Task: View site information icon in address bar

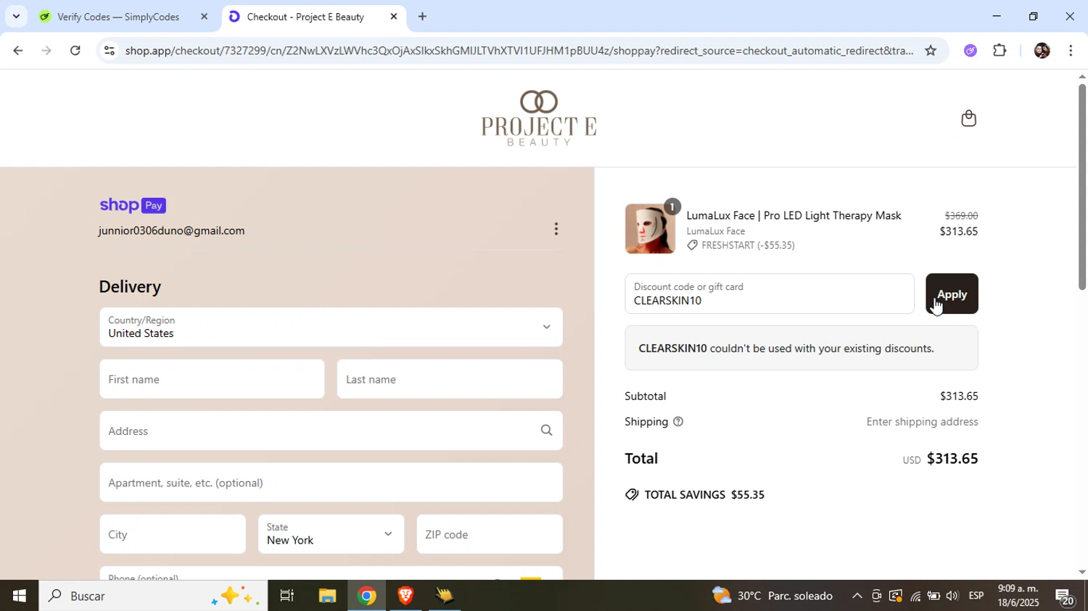Action: (x=110, y=51)
